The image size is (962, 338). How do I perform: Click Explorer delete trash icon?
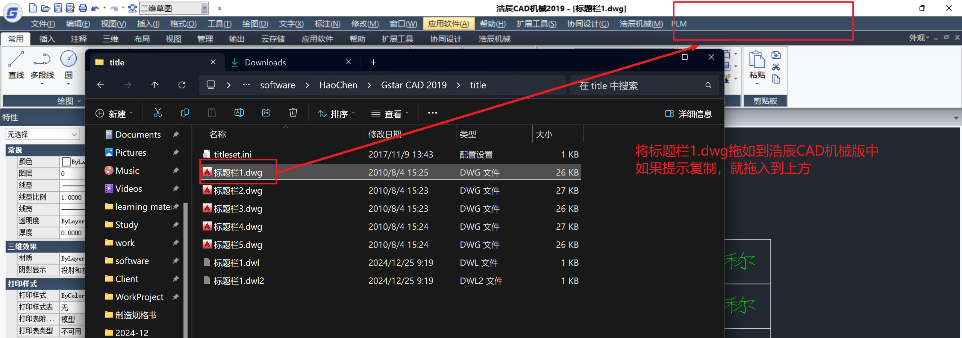(293, 113)
